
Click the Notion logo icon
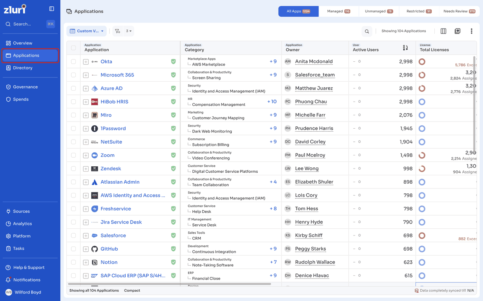(x=95, y=262)
